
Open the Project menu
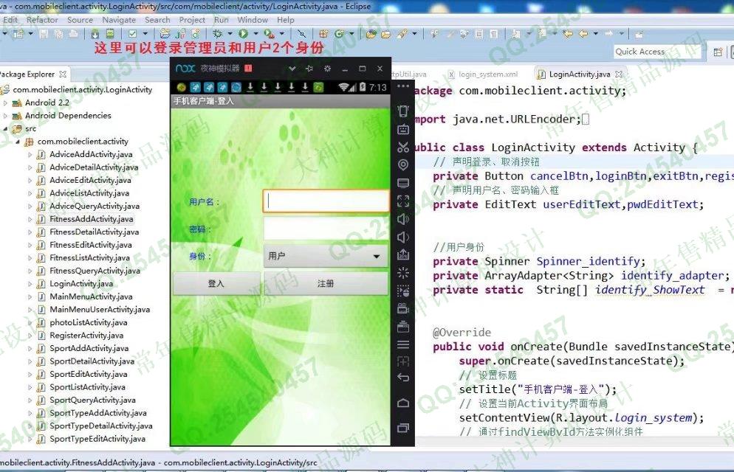click(192, 20)
